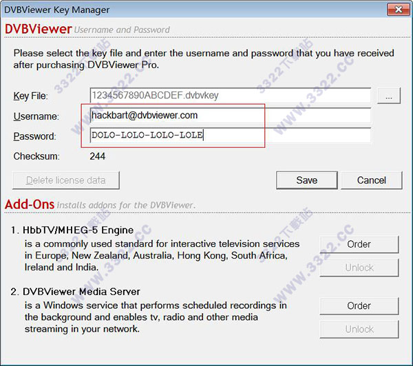Click the Delete license data button
The image size is (413, 366).
pos(66,180)
